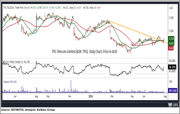180x114 pixels.
Task: Click the Nov label on time axis
Action: [70, 96]
